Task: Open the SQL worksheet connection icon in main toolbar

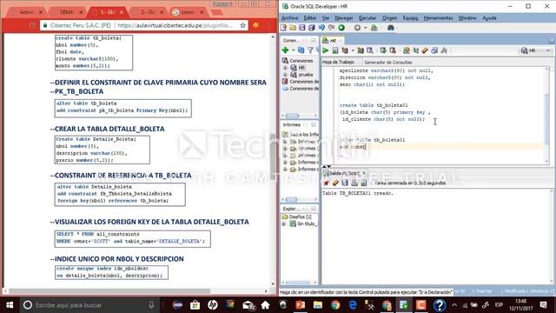Action: [x=374, y=28]
